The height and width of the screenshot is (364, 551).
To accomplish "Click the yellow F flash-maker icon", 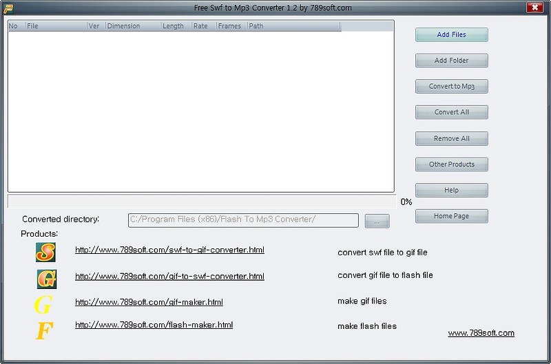I will 44,330.
